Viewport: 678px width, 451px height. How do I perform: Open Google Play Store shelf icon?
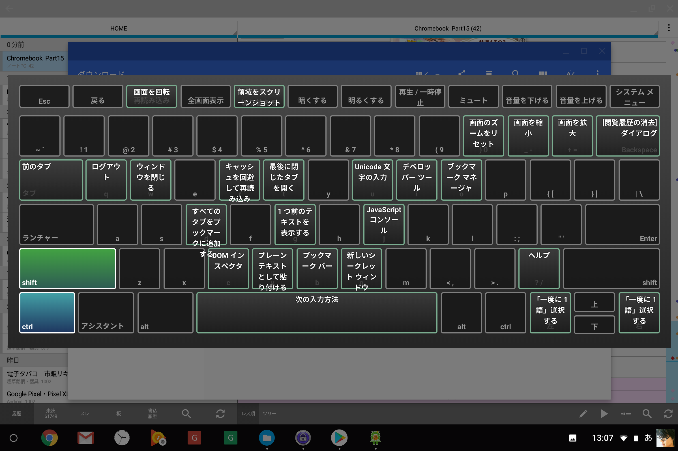tap(339, 438)
